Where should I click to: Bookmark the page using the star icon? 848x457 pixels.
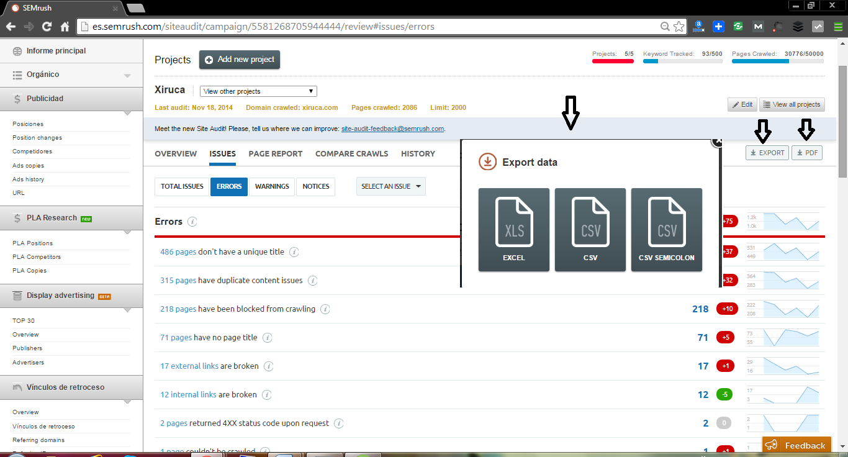(x=679, y=26)
